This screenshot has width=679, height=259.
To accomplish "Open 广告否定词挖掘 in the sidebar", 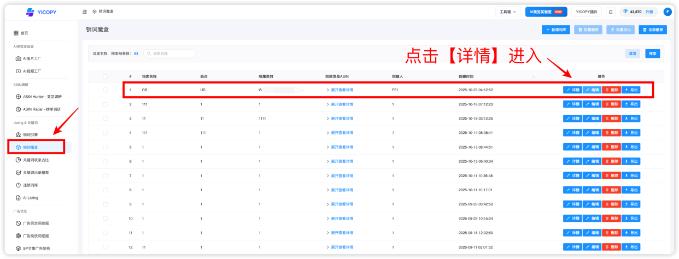I will [x=32, y=223].
